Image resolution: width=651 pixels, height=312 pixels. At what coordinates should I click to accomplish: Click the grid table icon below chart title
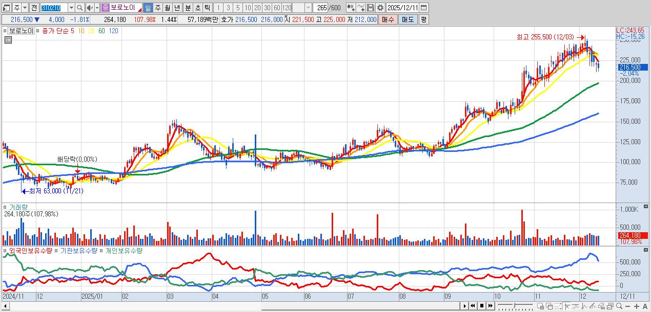click(x=8, y=40)
